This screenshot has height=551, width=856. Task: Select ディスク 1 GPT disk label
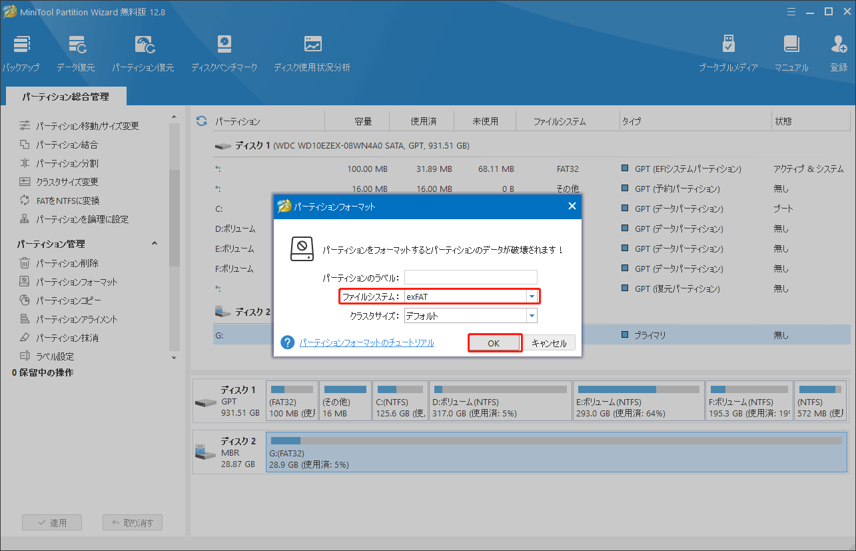coord(228,401)
